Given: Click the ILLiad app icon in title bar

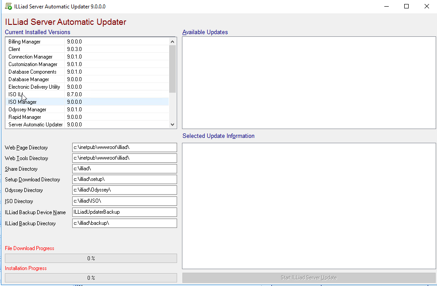Looking at the screenshot, I should 8,7.
